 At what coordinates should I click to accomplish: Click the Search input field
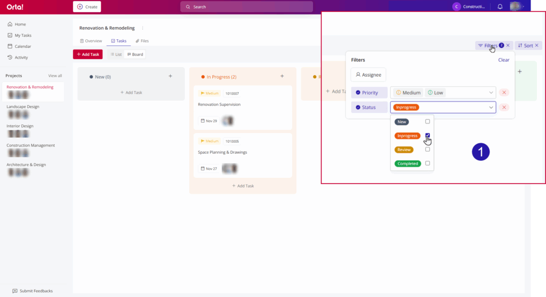click(x=246, y=7)
